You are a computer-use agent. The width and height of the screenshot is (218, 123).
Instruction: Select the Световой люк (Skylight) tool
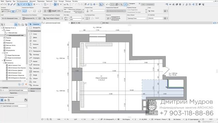tap(34, 68)
